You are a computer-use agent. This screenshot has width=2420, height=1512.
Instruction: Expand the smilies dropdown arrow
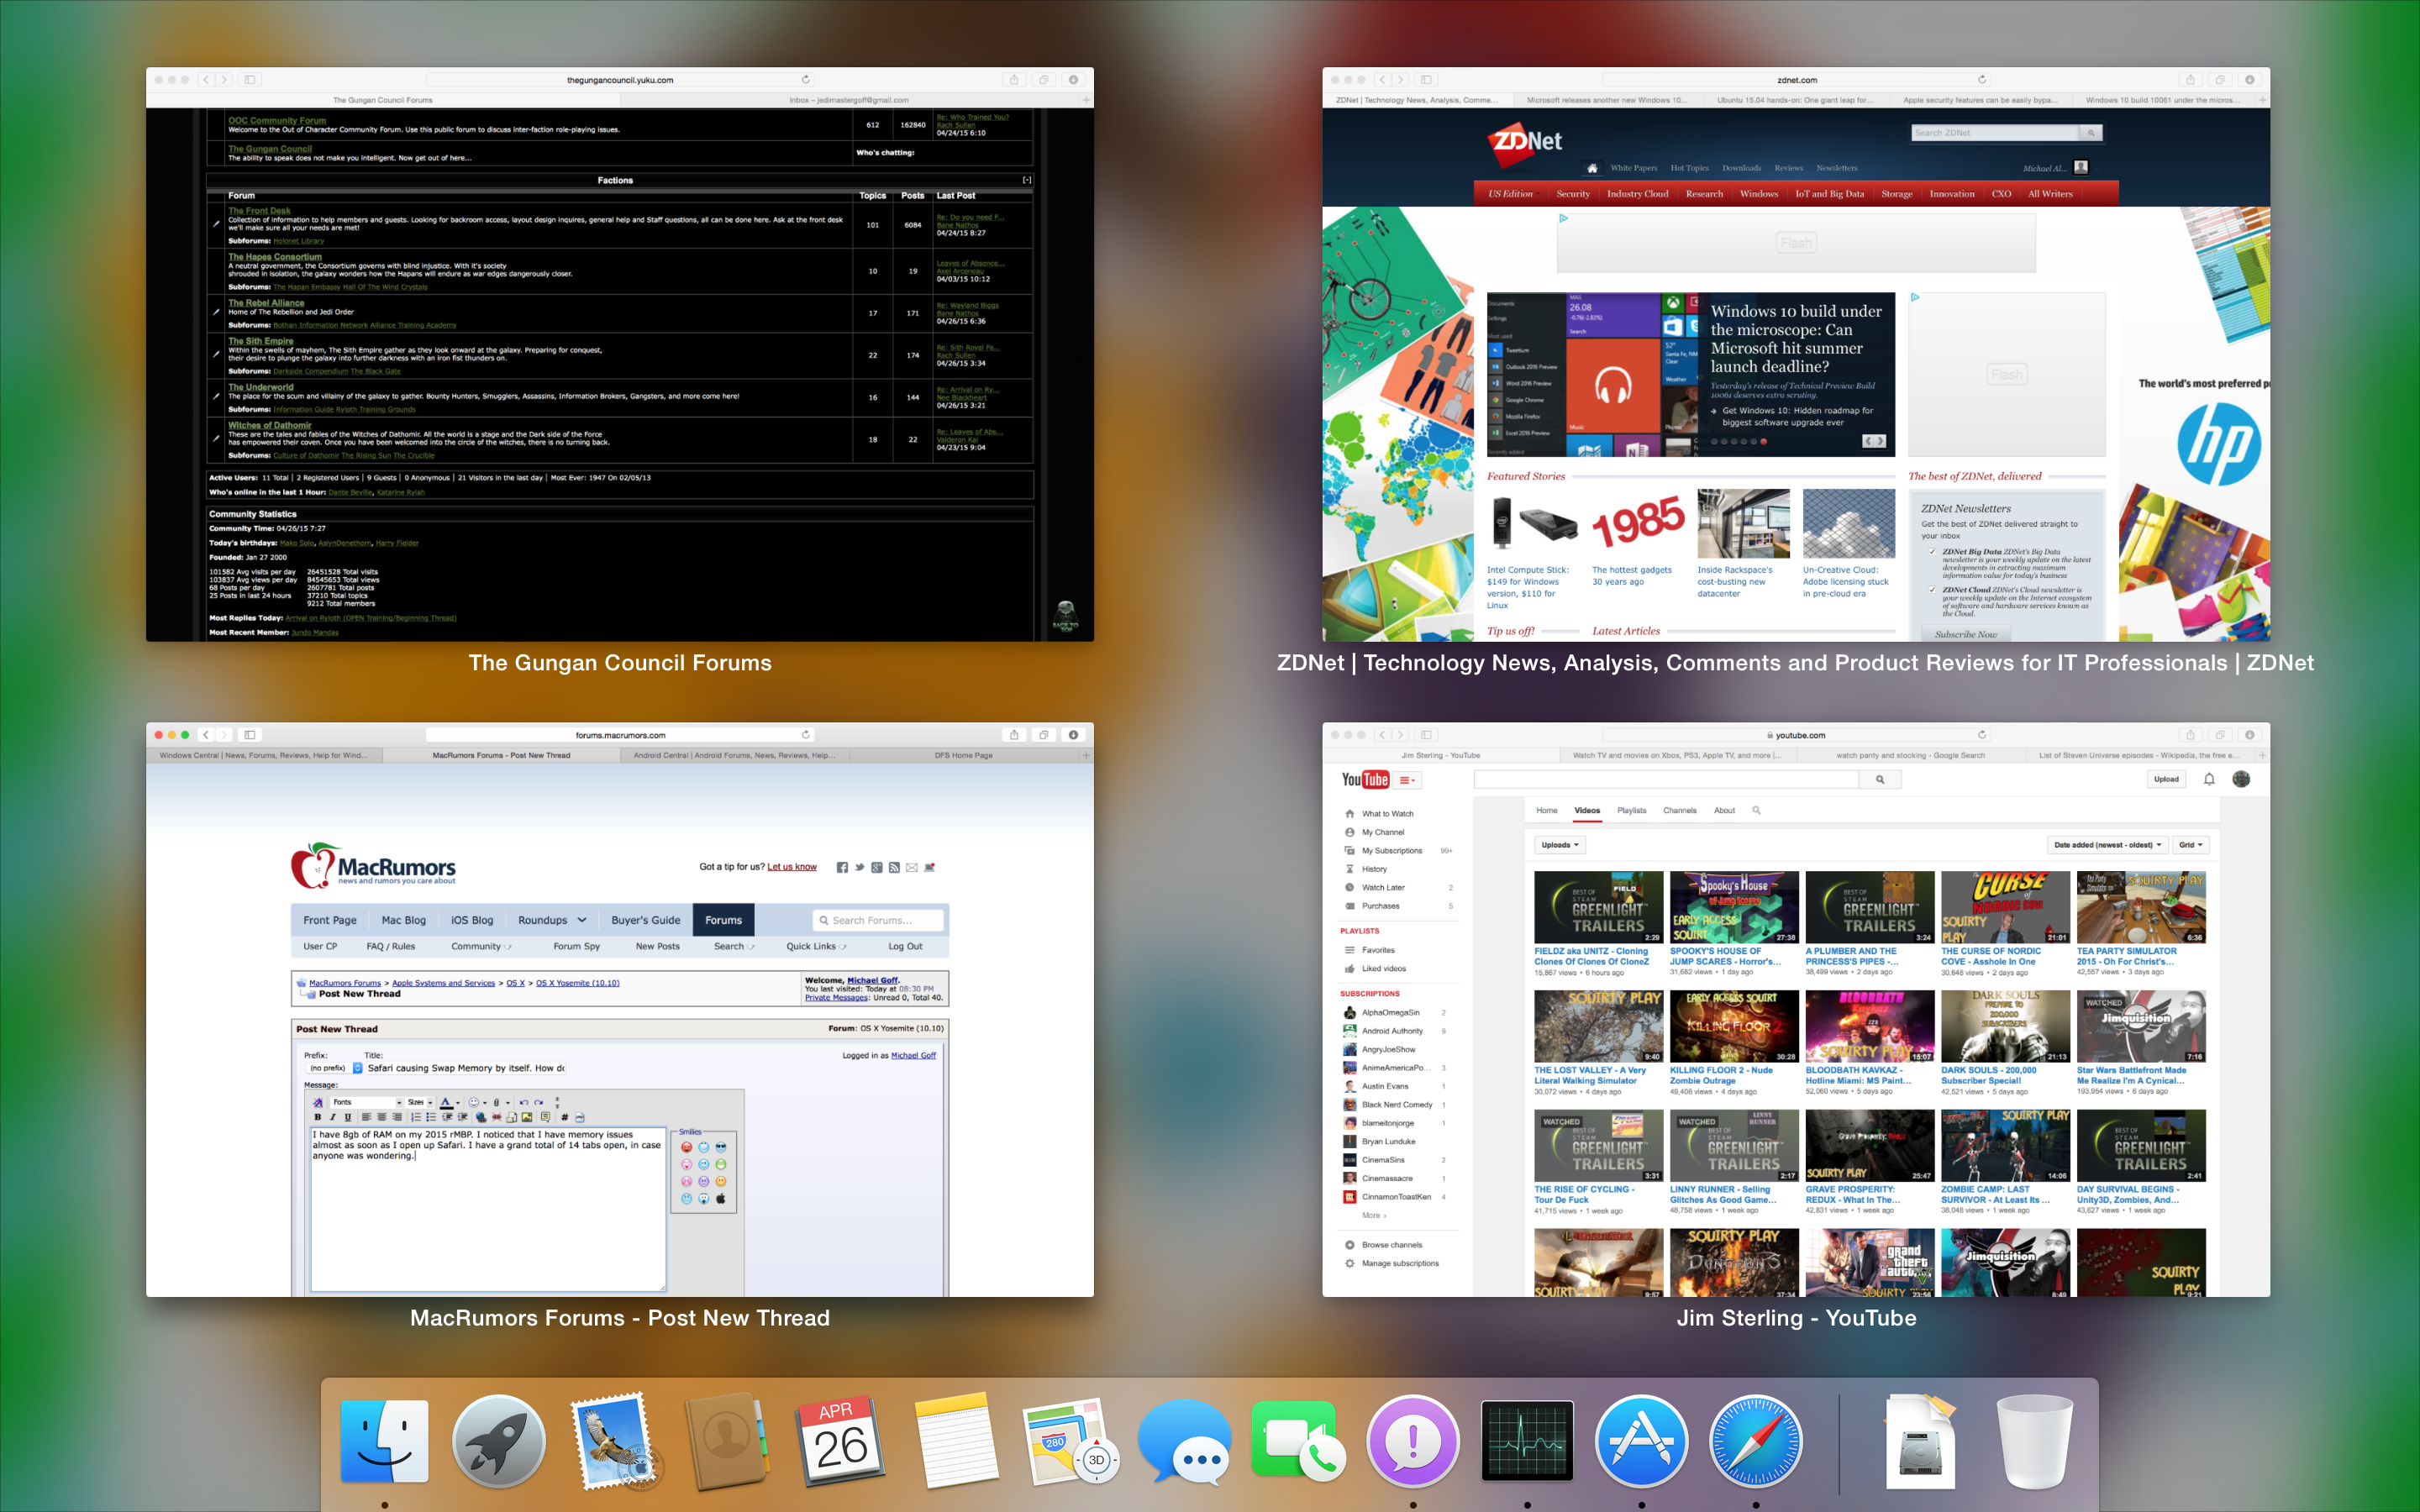pyautogui.click(x=485, y=1103)
